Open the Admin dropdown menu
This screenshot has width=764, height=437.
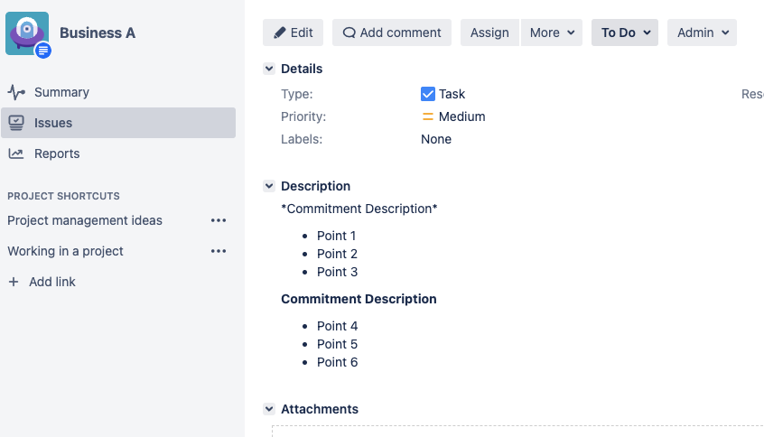(702, 33)
